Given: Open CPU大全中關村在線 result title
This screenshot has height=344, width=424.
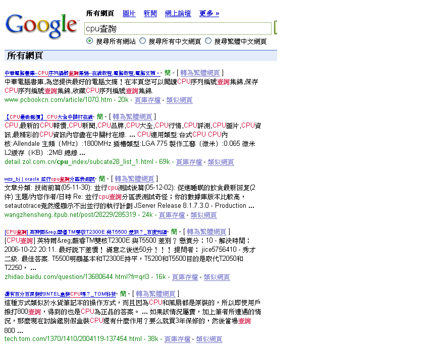Looking at the screenshot, I should (49, 117).
